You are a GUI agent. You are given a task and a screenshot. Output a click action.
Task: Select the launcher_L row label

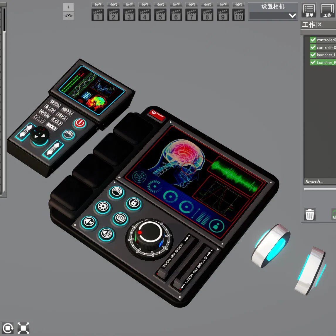326,55
